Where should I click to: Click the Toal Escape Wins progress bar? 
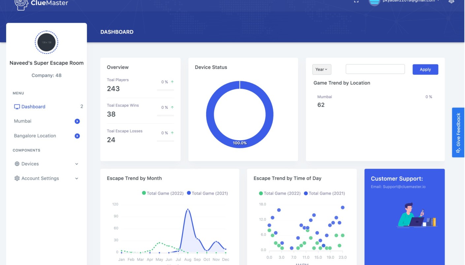click(x=165, y=116)
